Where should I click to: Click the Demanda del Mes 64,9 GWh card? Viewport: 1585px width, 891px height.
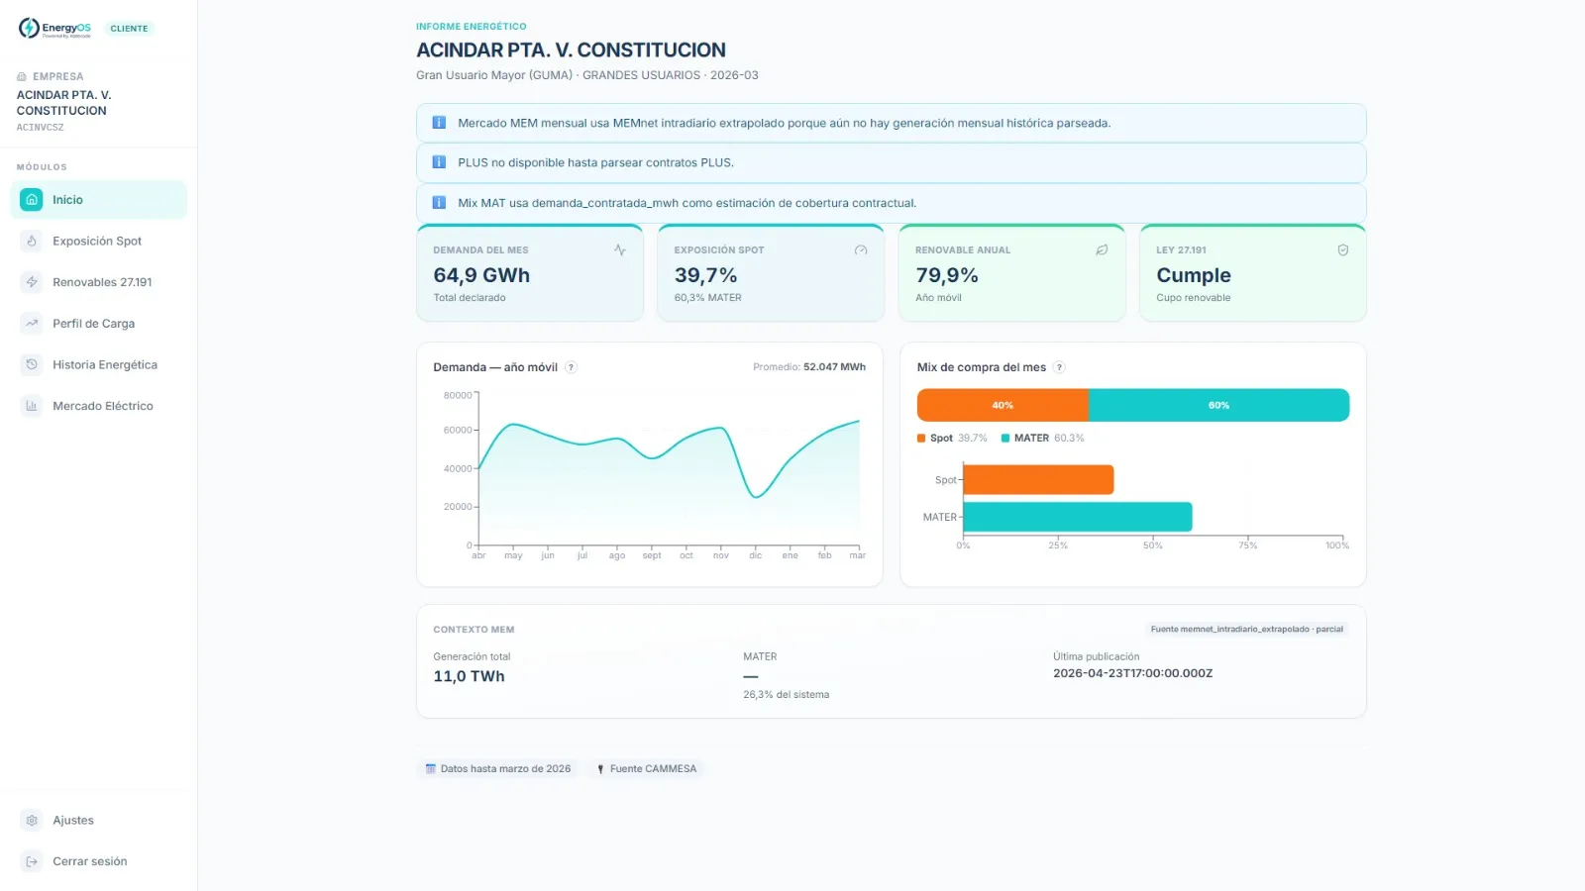(530, 273)
